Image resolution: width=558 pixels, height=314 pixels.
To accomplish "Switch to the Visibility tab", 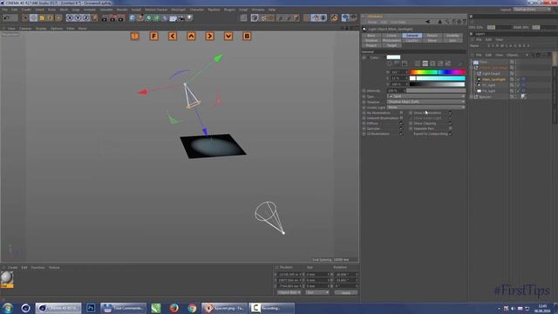I will (453, 36).
